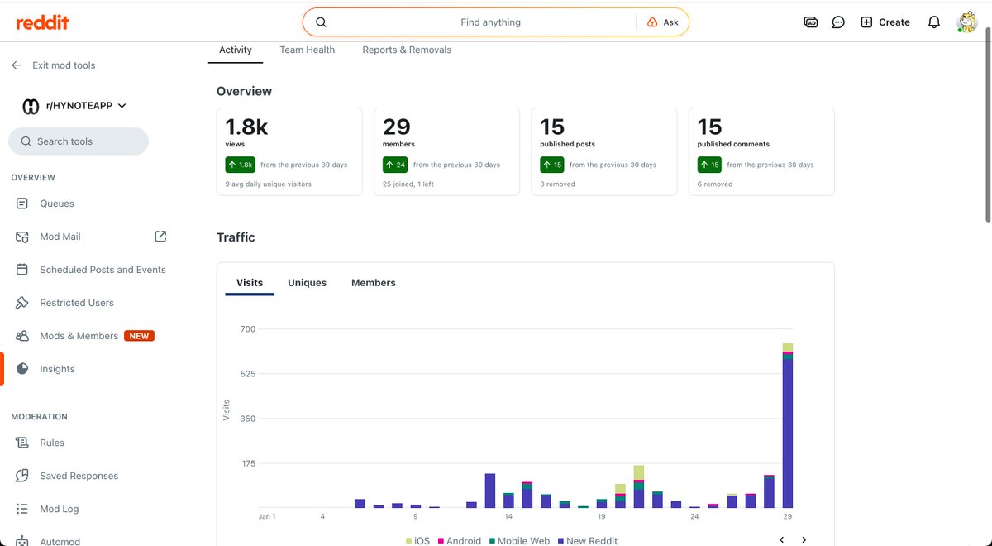Toggle iOS legend color swatch

(x=408, y=541)
